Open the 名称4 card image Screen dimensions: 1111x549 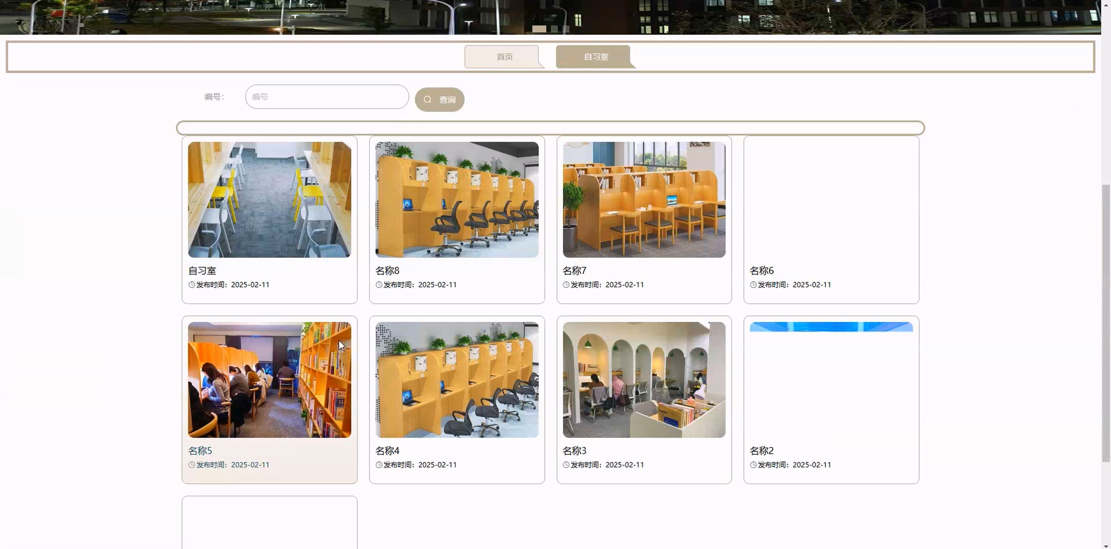[x=457, y=380]
